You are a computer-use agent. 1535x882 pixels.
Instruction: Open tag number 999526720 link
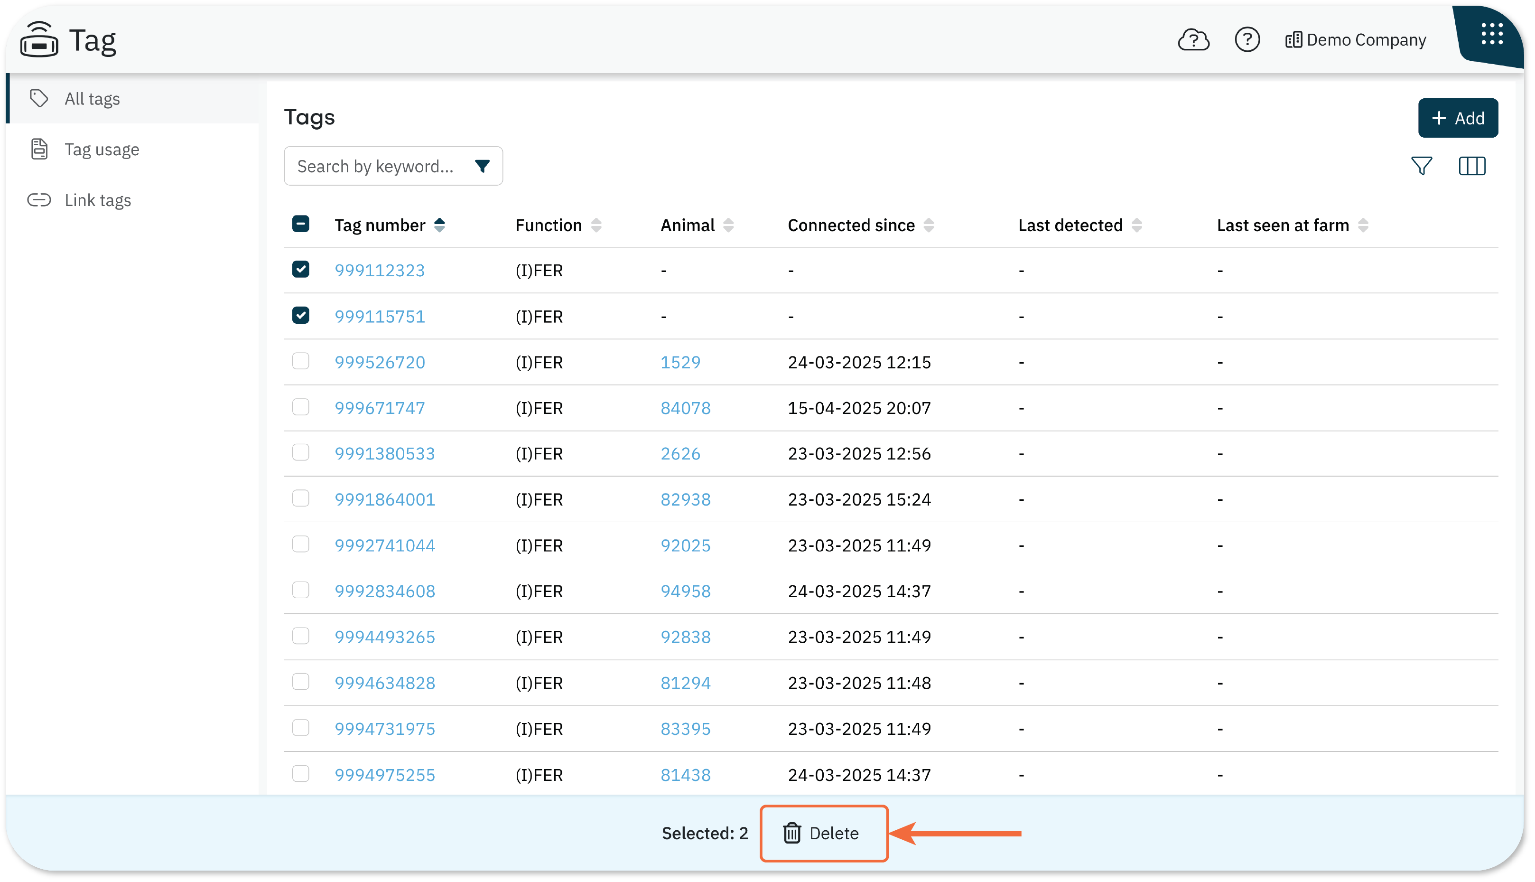380,362
